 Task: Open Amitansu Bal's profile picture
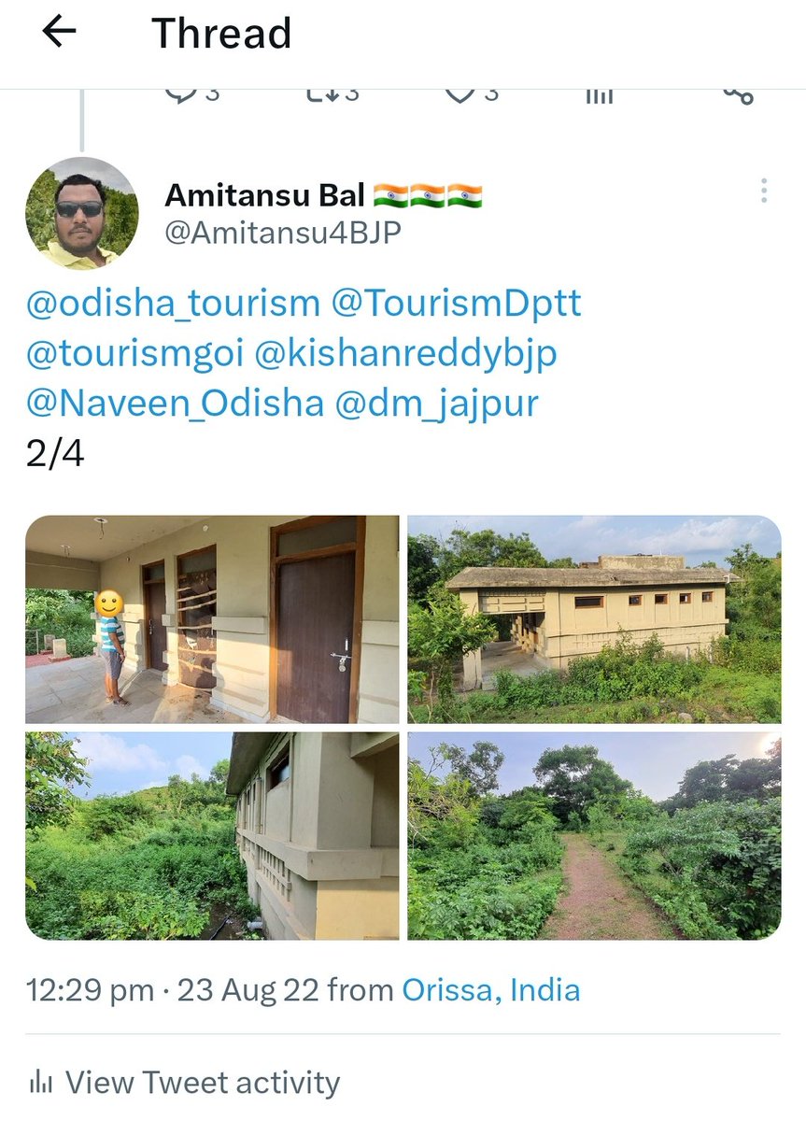[x=82, y=214]
